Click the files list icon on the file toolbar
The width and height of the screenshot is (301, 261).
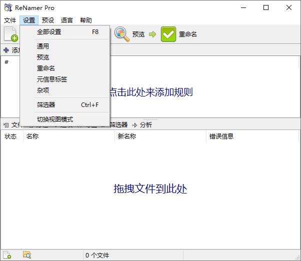click(6, 125)
